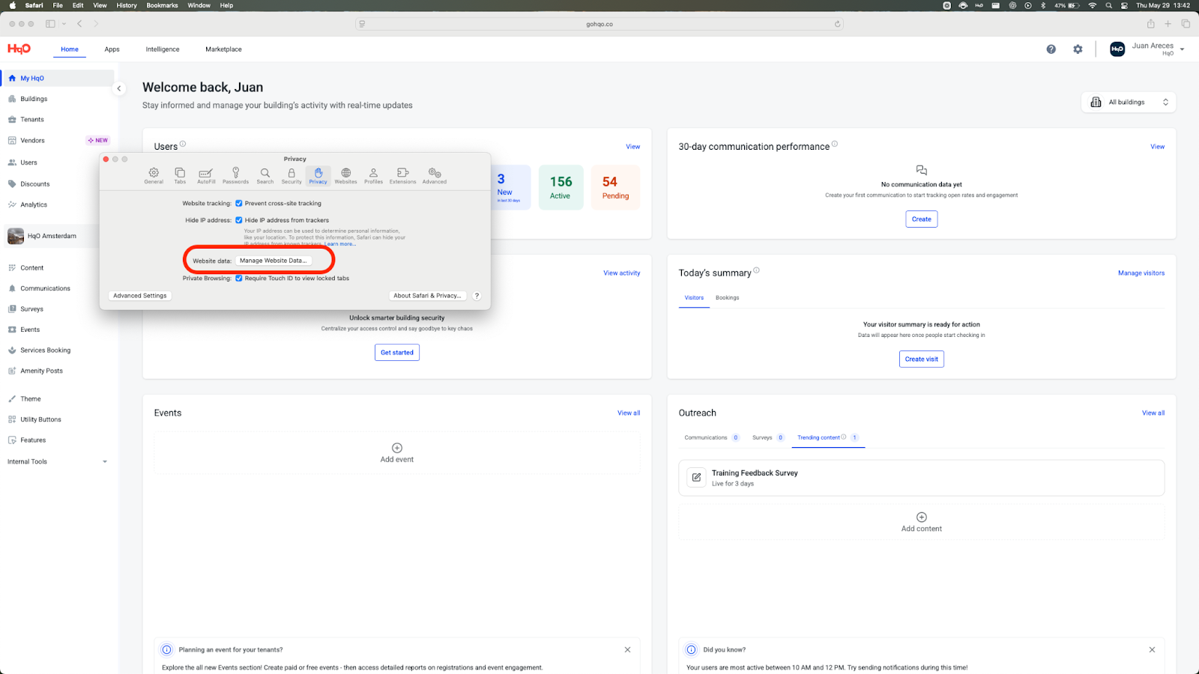Switch to the Intelligence top tab

[163, 49]
